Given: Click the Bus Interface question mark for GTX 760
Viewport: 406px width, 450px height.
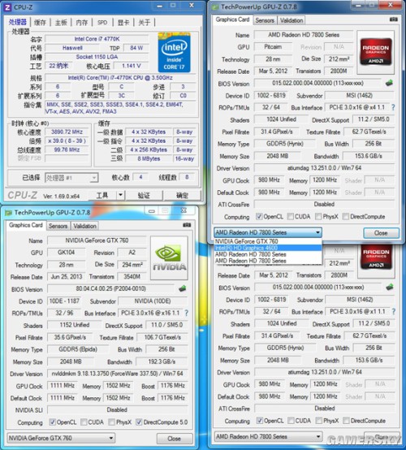Looking at the screenshot, I should click(186, 313).
